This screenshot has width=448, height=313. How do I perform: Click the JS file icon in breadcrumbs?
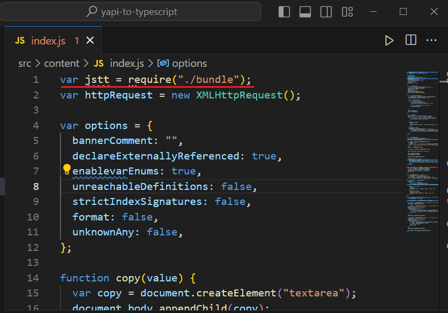click(99, 63)
